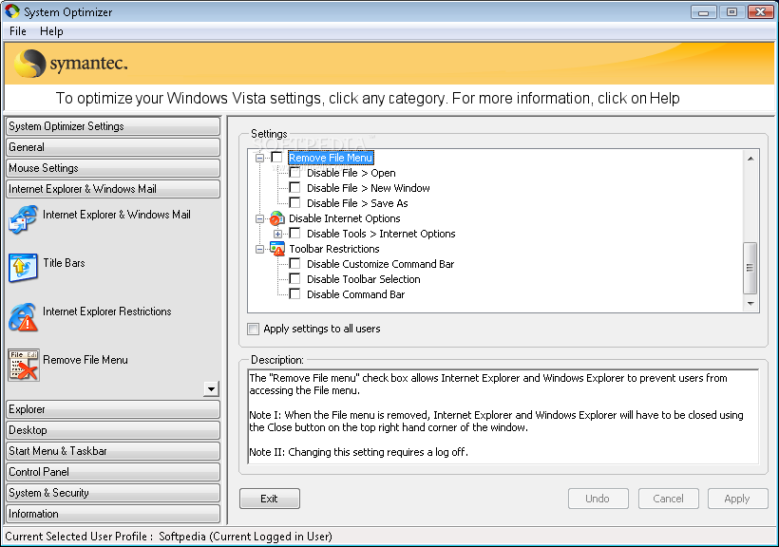Click settings list scroll down arrow
The height and width of the screenshot is (547, 779).
[750, 304]
